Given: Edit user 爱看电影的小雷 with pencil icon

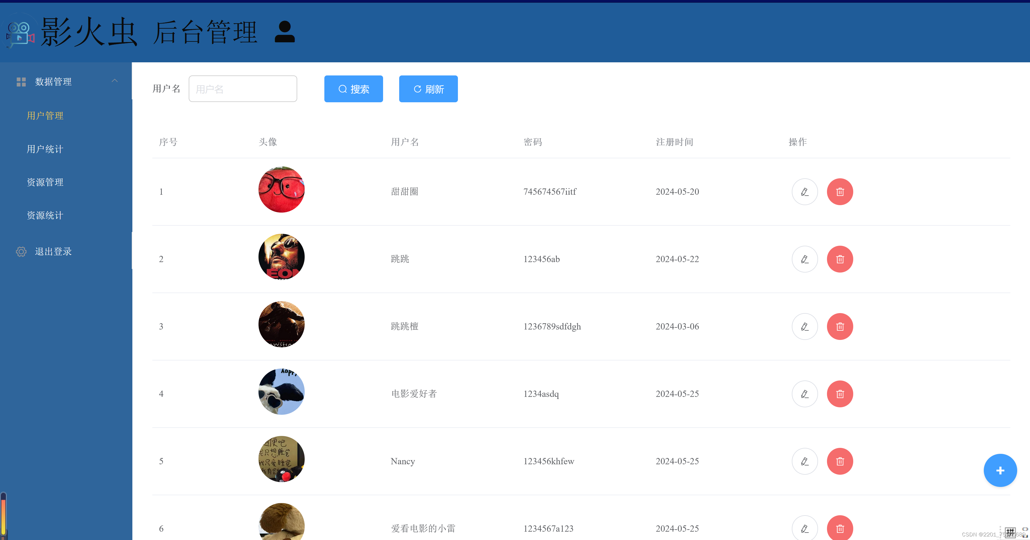Looking at the screenshot, I should (805, 528).
